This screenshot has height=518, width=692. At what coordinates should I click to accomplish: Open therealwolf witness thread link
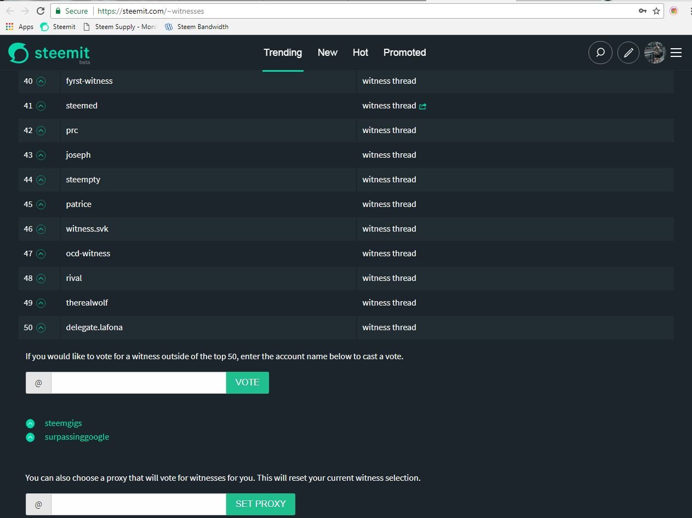pos(389,303)
